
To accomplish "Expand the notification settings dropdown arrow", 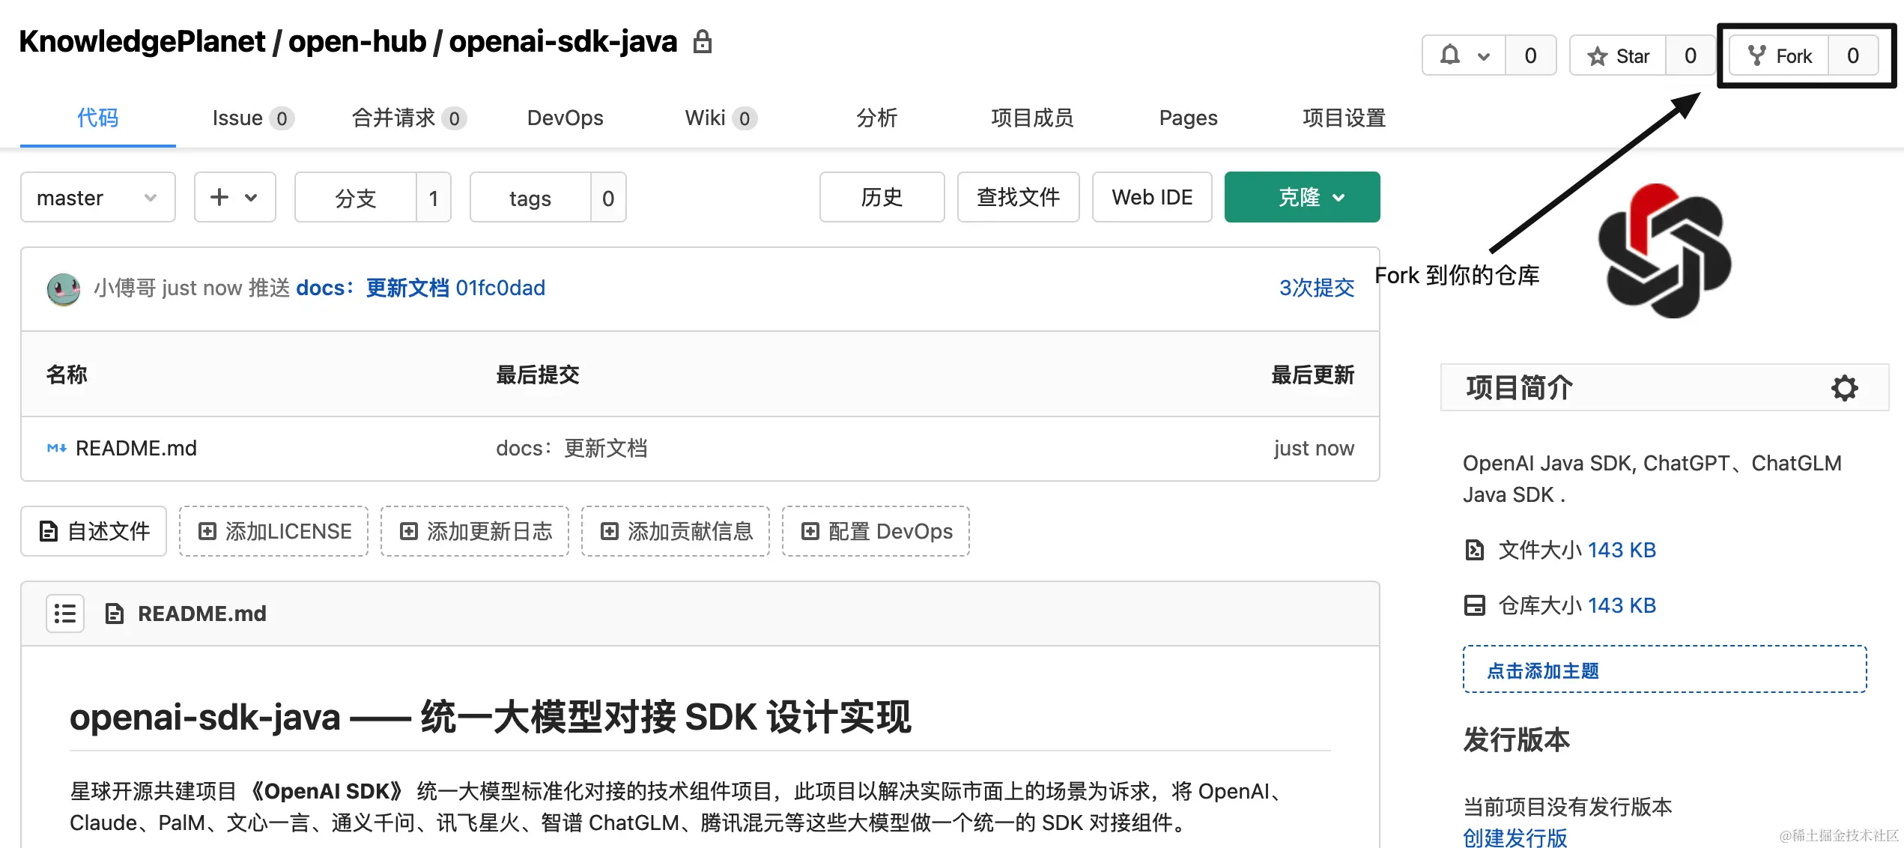I will 1483,56.
